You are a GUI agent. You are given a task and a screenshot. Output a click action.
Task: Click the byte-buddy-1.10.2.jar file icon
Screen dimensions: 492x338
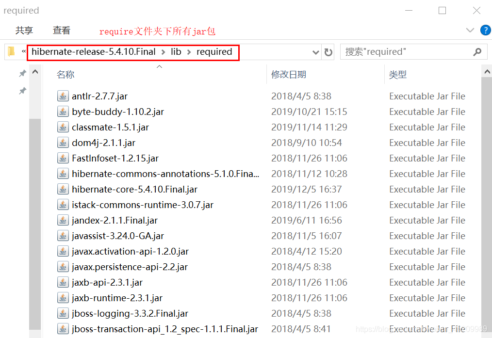click(x=63, y=112)
